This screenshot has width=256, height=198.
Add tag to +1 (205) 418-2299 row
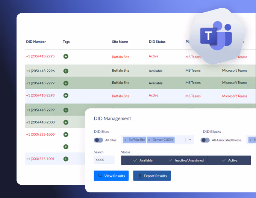66,110
